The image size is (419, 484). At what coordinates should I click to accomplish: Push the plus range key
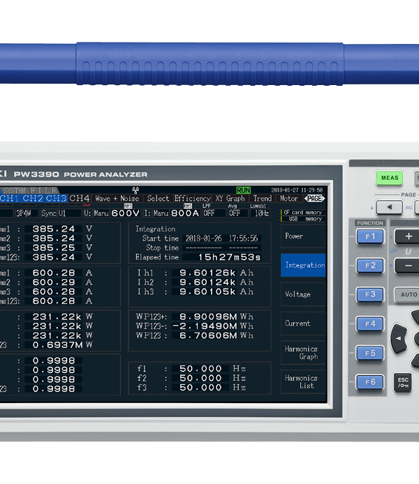pos(407,236)
